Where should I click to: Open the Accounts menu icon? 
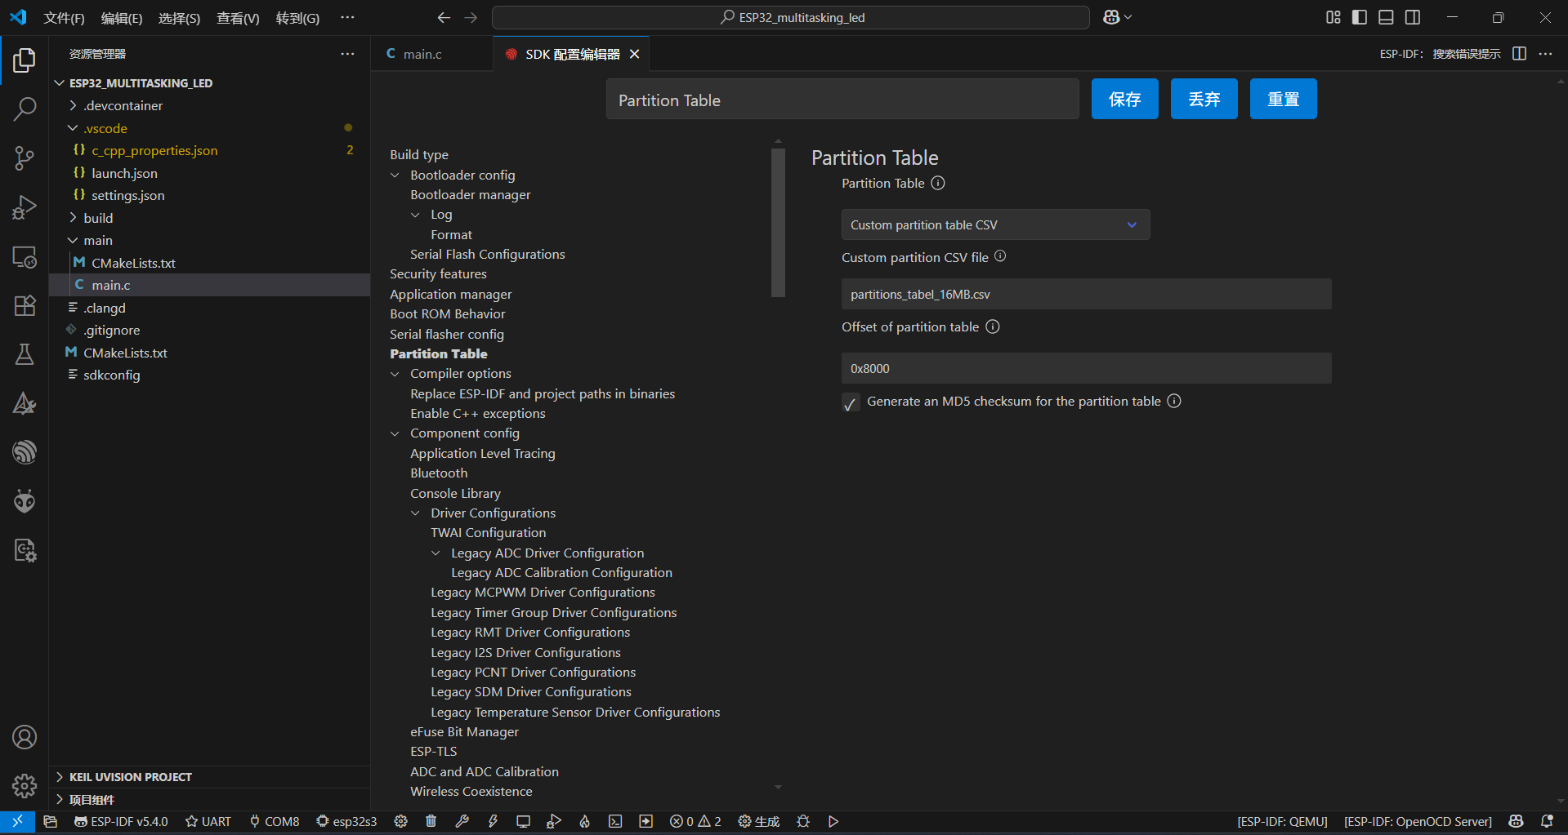click(25, 737)
